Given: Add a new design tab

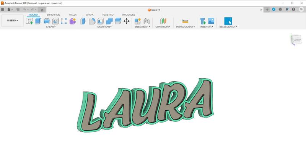Looking at the screenshot, I should click(267, 10).
